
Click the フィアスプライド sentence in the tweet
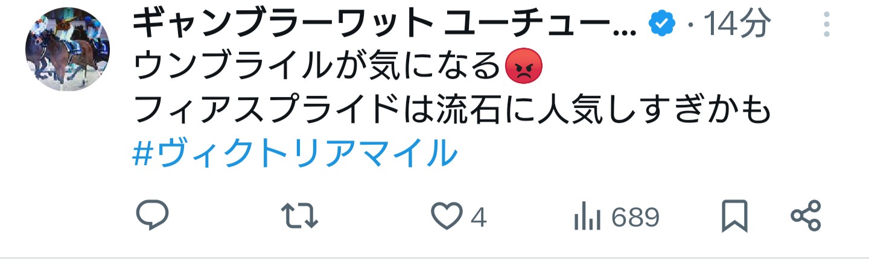point(452,111)
